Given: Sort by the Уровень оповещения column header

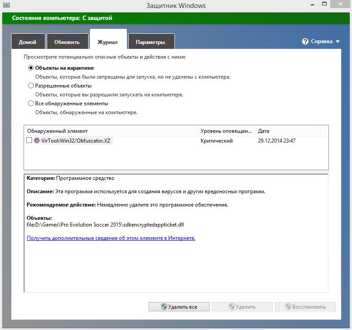Looking at the screenshot, I should (x=226, y=131).
